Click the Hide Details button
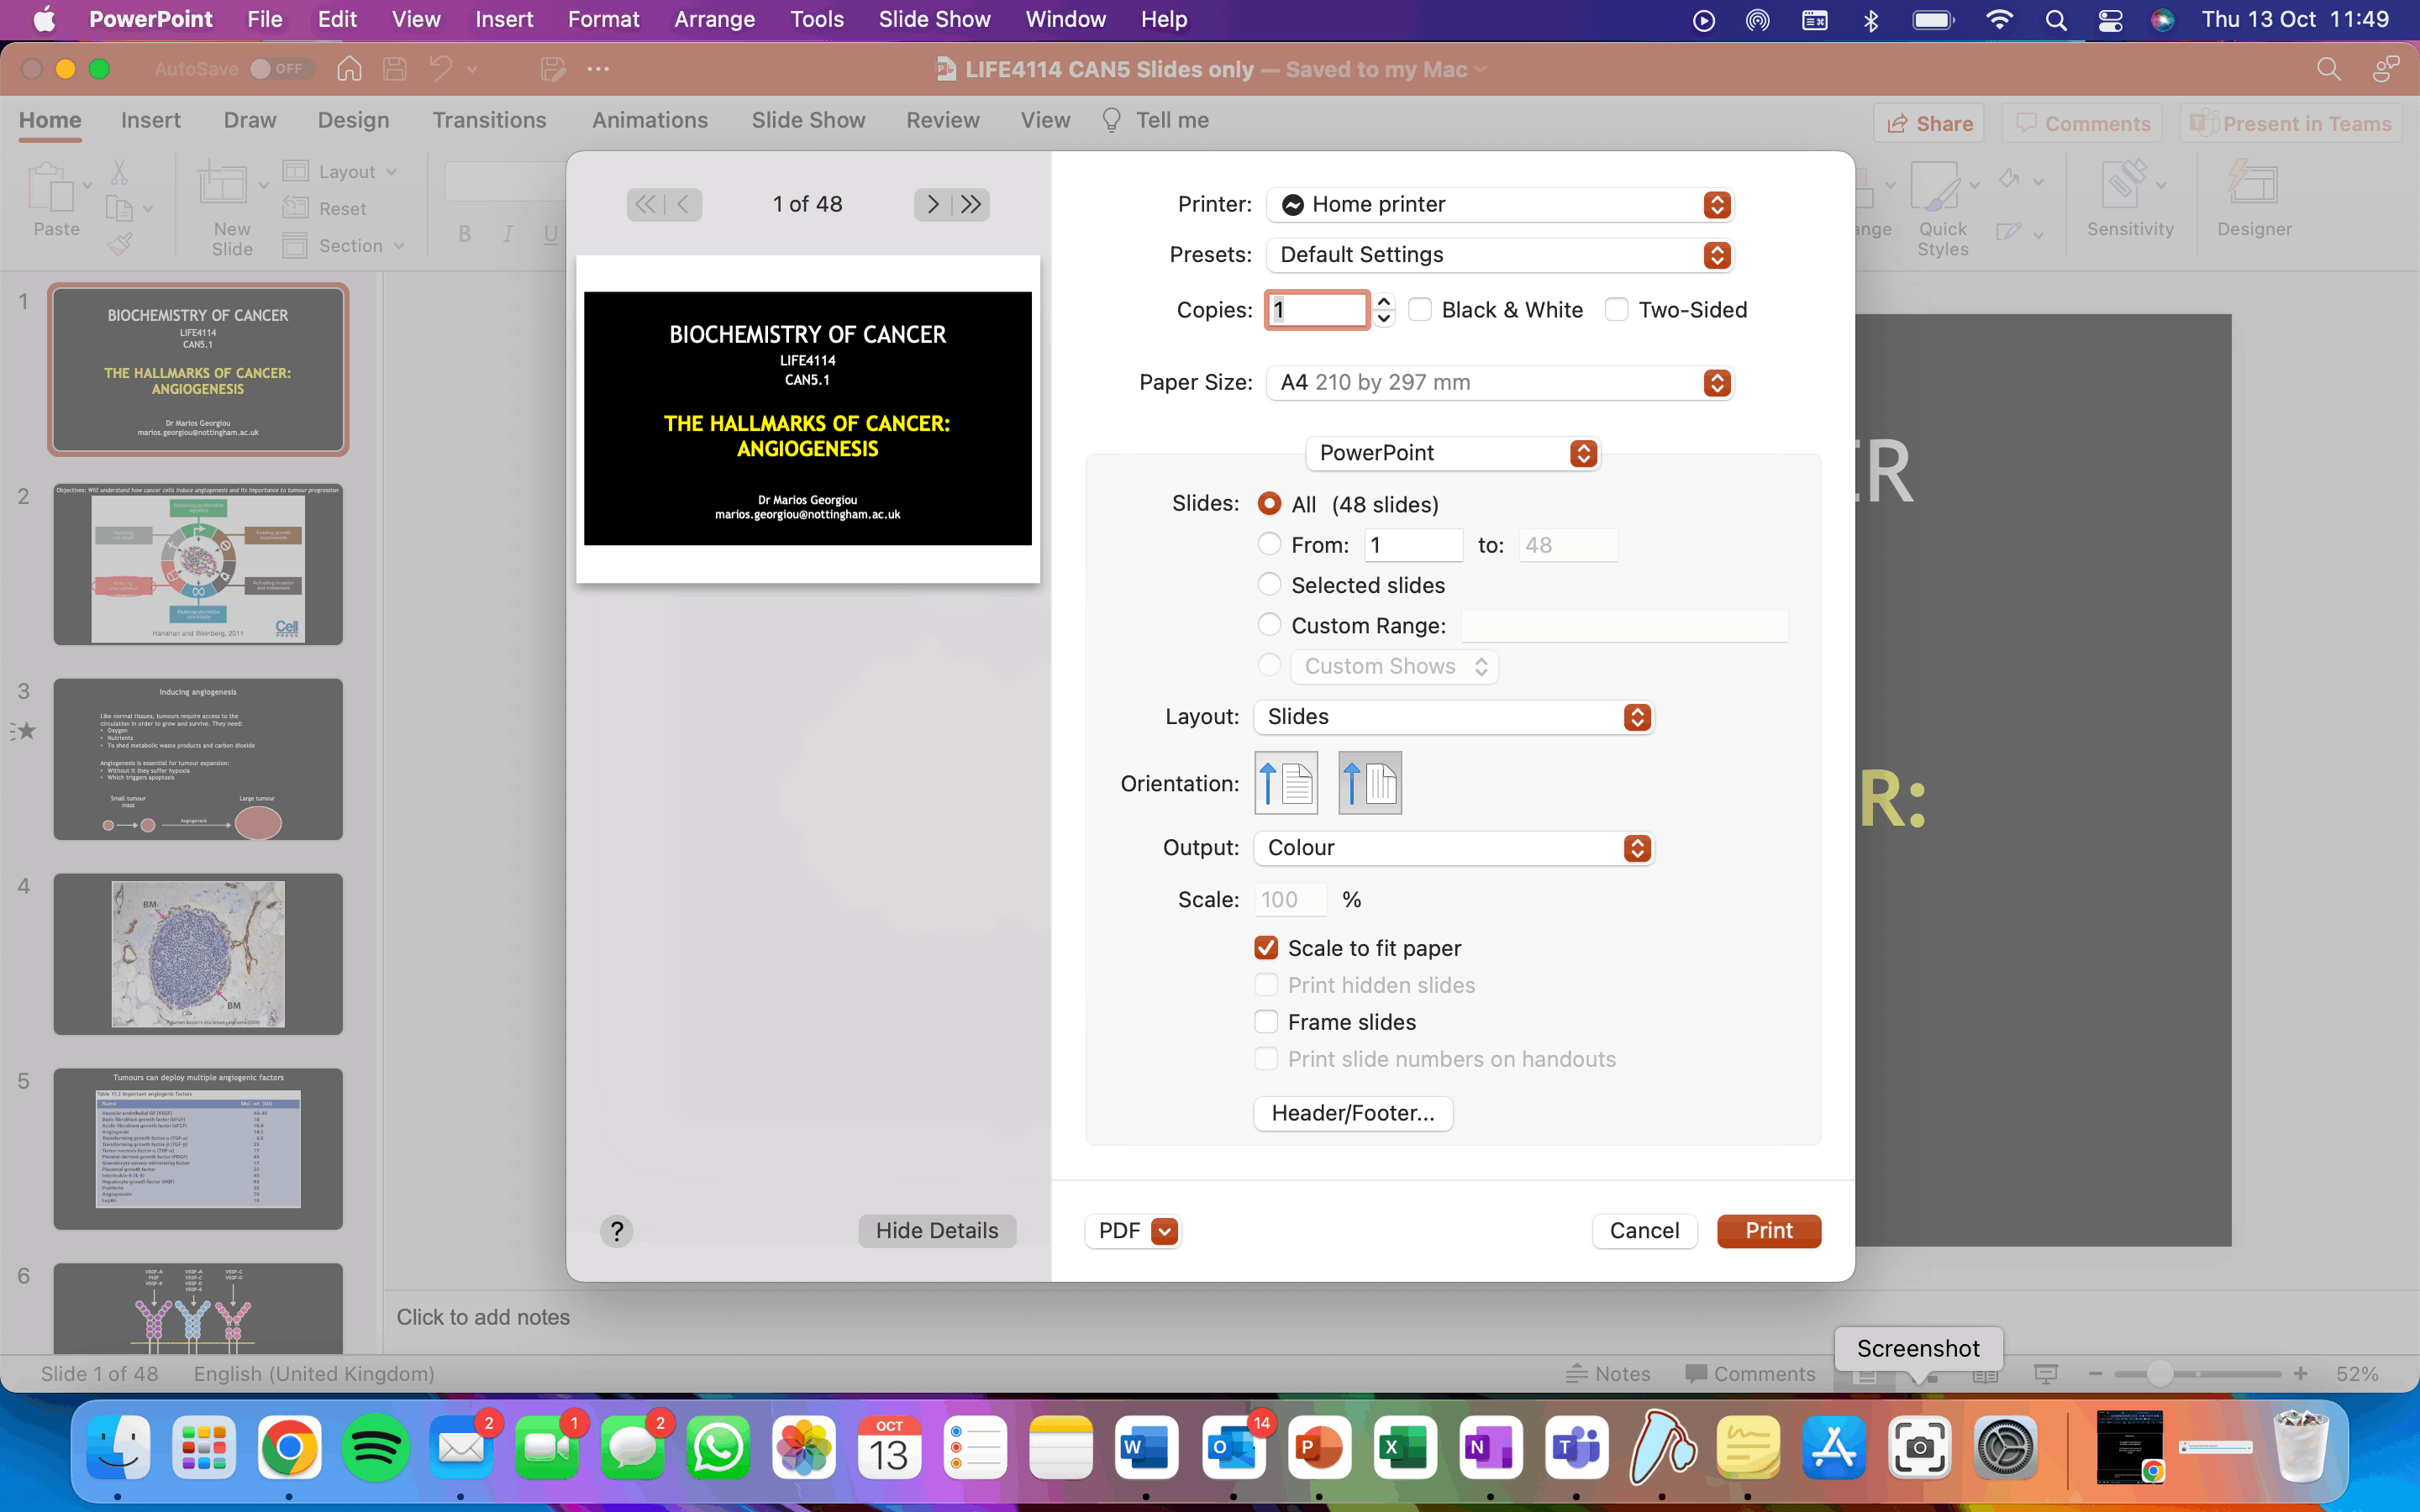The height and width of the screenshot is (1512, 2420). coord(937,1231)
